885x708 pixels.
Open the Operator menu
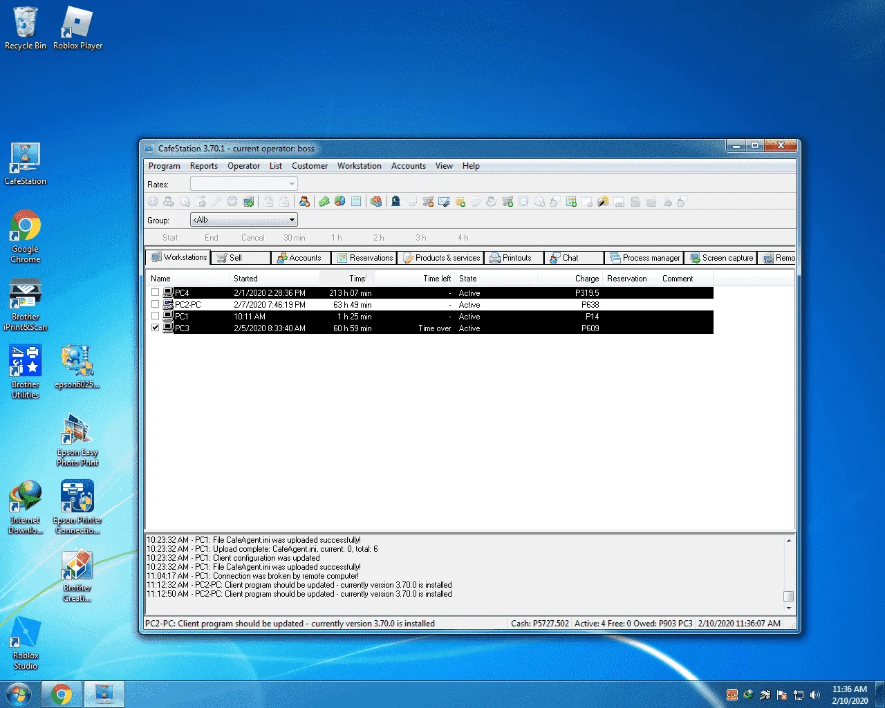[244, 166]
